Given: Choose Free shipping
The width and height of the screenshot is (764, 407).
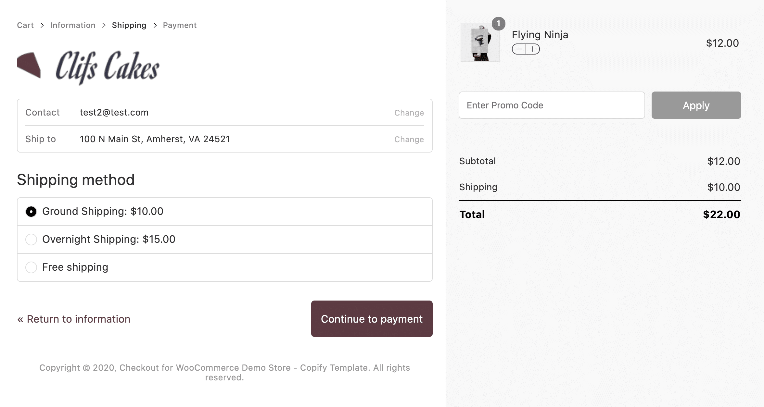Looking at the screenshot, I should pos(31,267).
